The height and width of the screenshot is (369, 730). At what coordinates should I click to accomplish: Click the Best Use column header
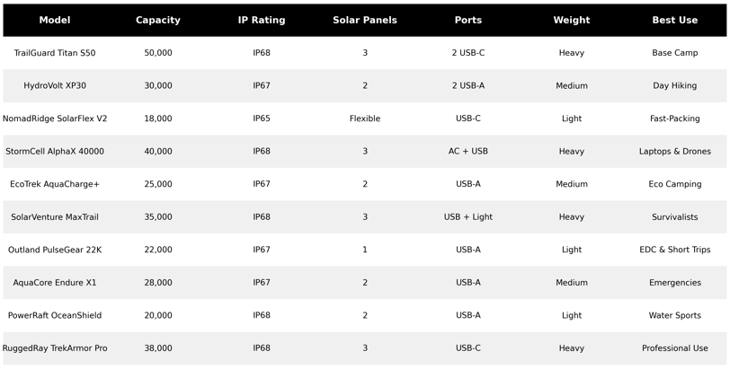coord(675,20)
